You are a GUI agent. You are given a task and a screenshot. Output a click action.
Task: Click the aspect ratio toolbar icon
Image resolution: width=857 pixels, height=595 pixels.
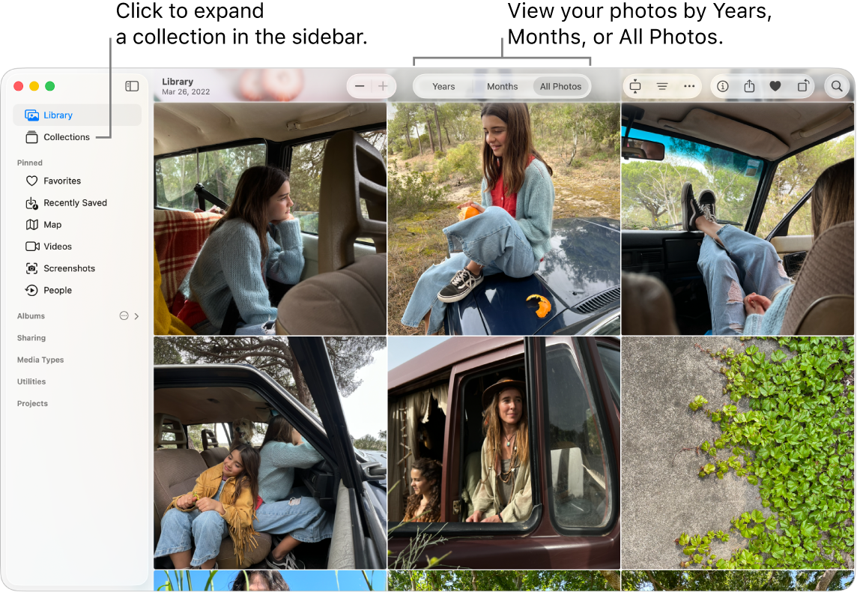coord(635,86)
